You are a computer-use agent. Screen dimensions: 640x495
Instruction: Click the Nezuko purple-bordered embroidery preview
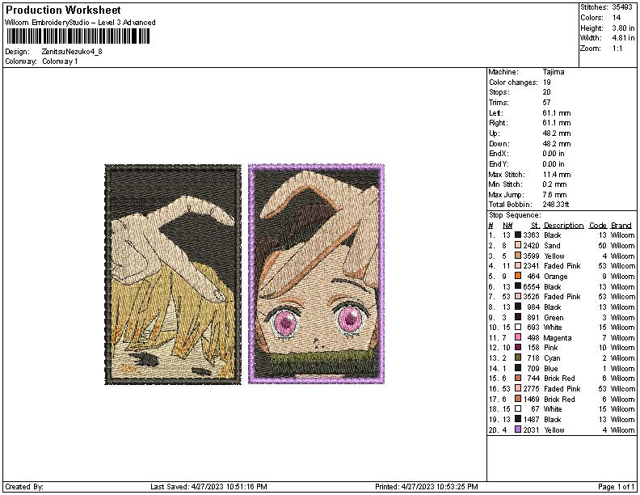click(x=316, y=273)
